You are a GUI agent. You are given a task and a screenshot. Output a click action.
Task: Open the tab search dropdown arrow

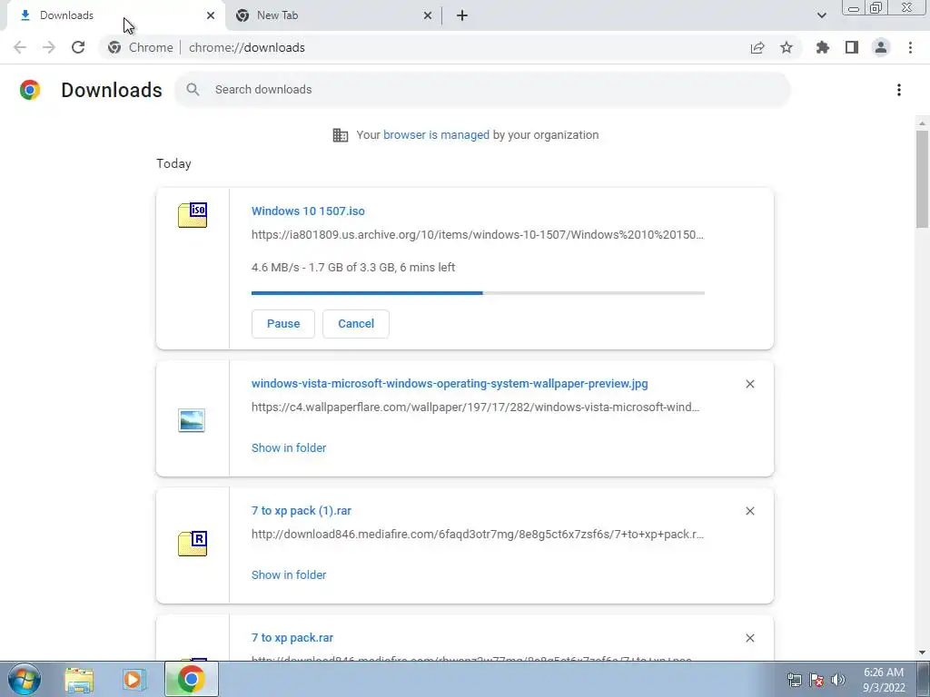821,15
